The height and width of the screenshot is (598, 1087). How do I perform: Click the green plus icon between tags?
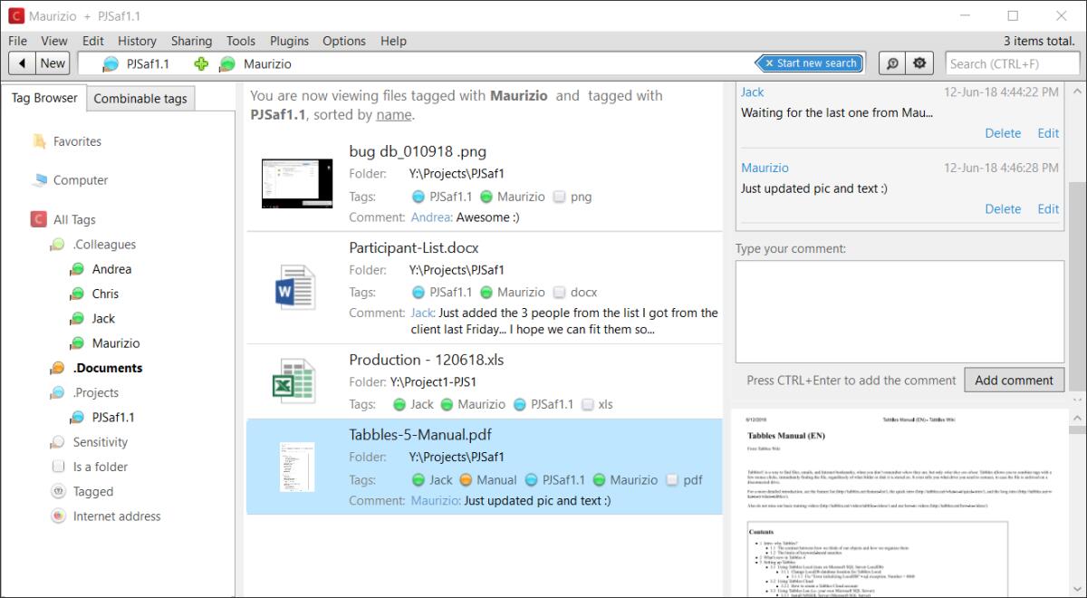pyautogui.click(x=201, y=64)
